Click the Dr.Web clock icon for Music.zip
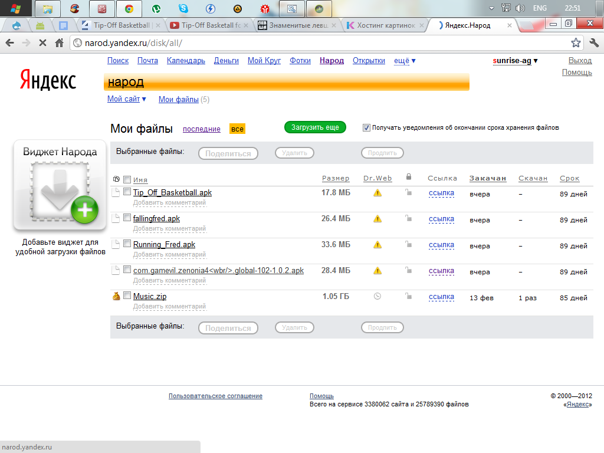The image size is (604, 453). [377, 296]
